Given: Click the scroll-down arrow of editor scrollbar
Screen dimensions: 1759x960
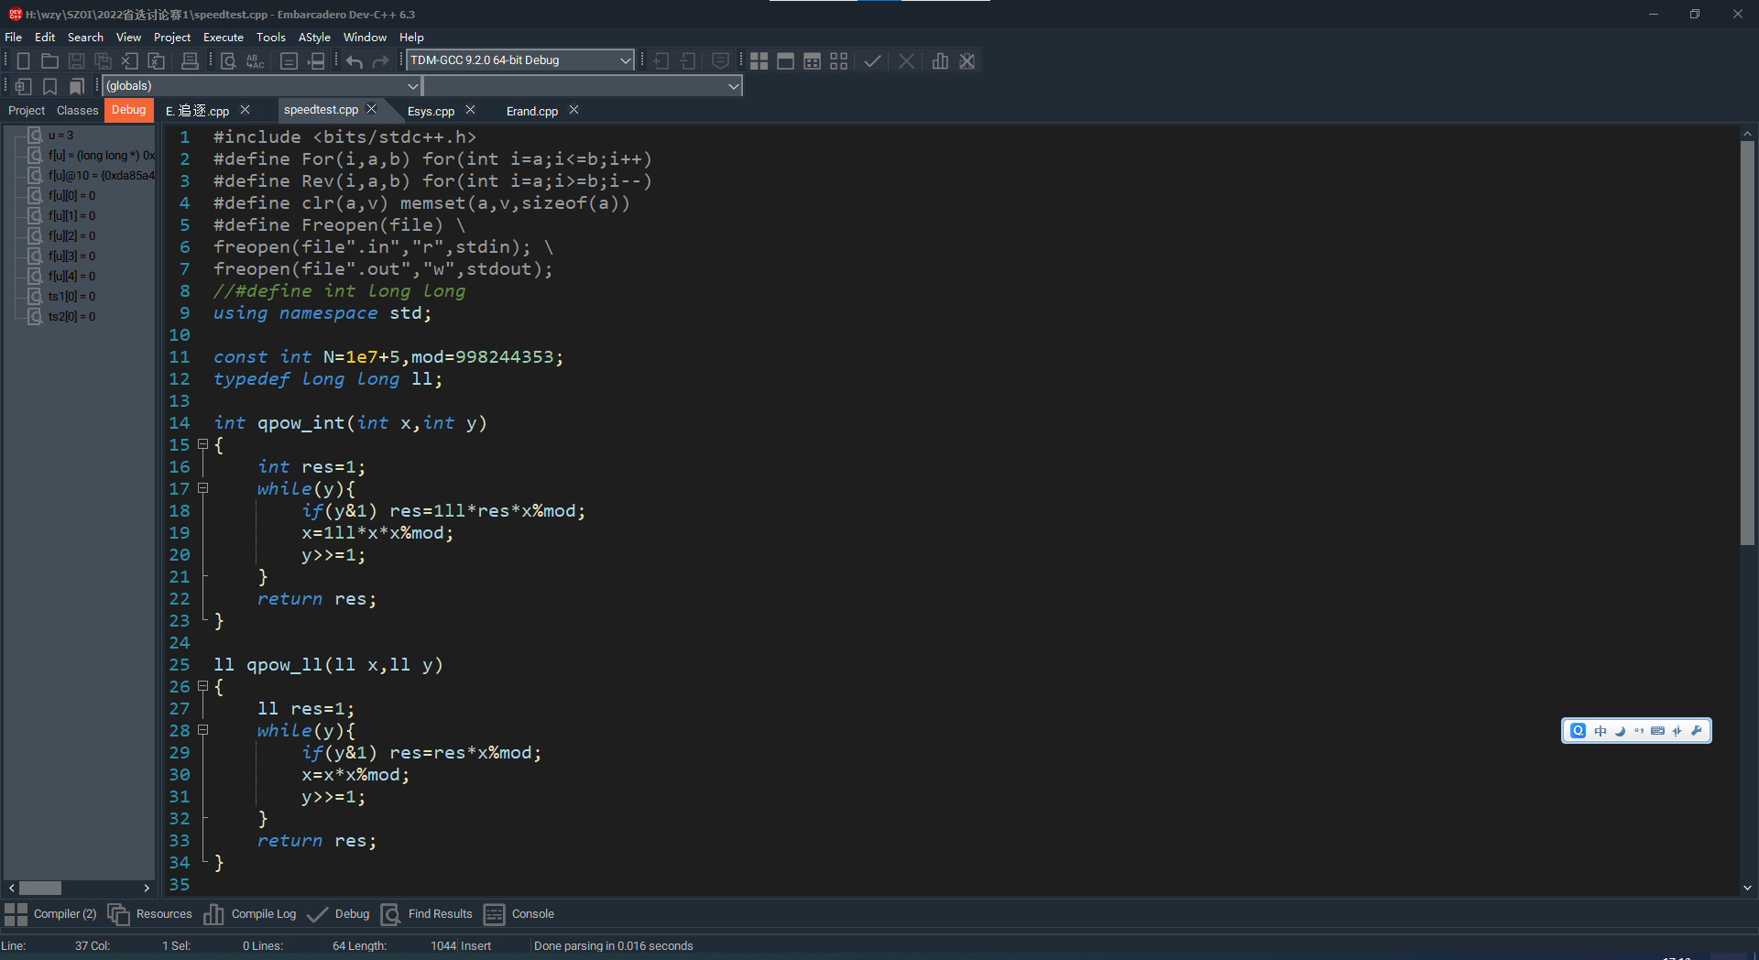Looking at the screenshot, I should pyautogui.click(x=1747, y=888).
